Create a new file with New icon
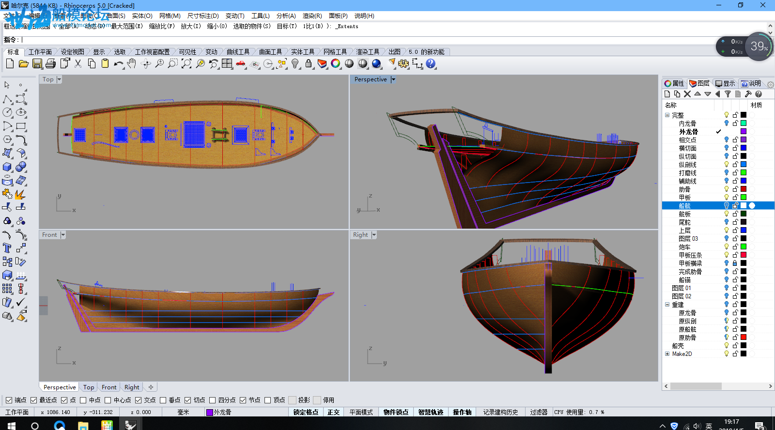775x430 pixels. coord(10,63)
